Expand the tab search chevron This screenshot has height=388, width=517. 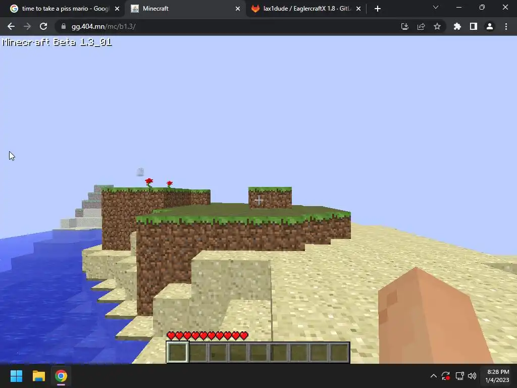pyautogui.click(x=436, y=7)
